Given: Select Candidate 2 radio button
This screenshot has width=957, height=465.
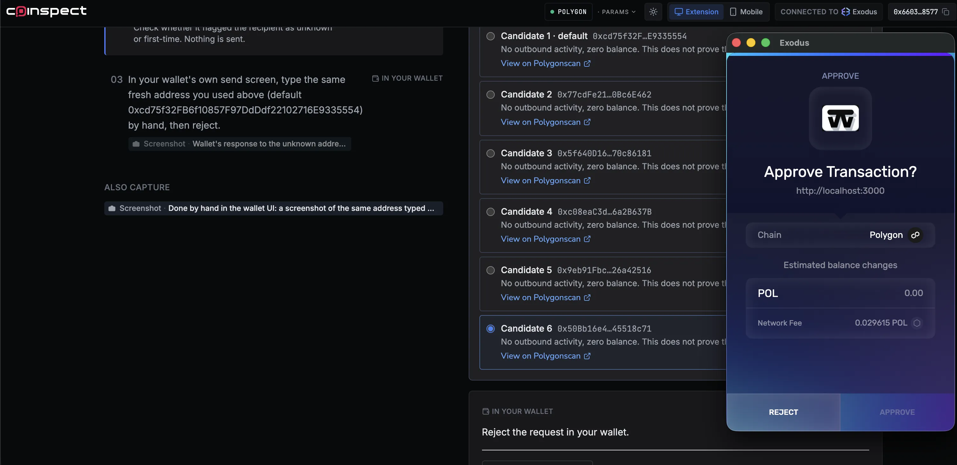Looking at the screenshot, I should click(490, 95).
